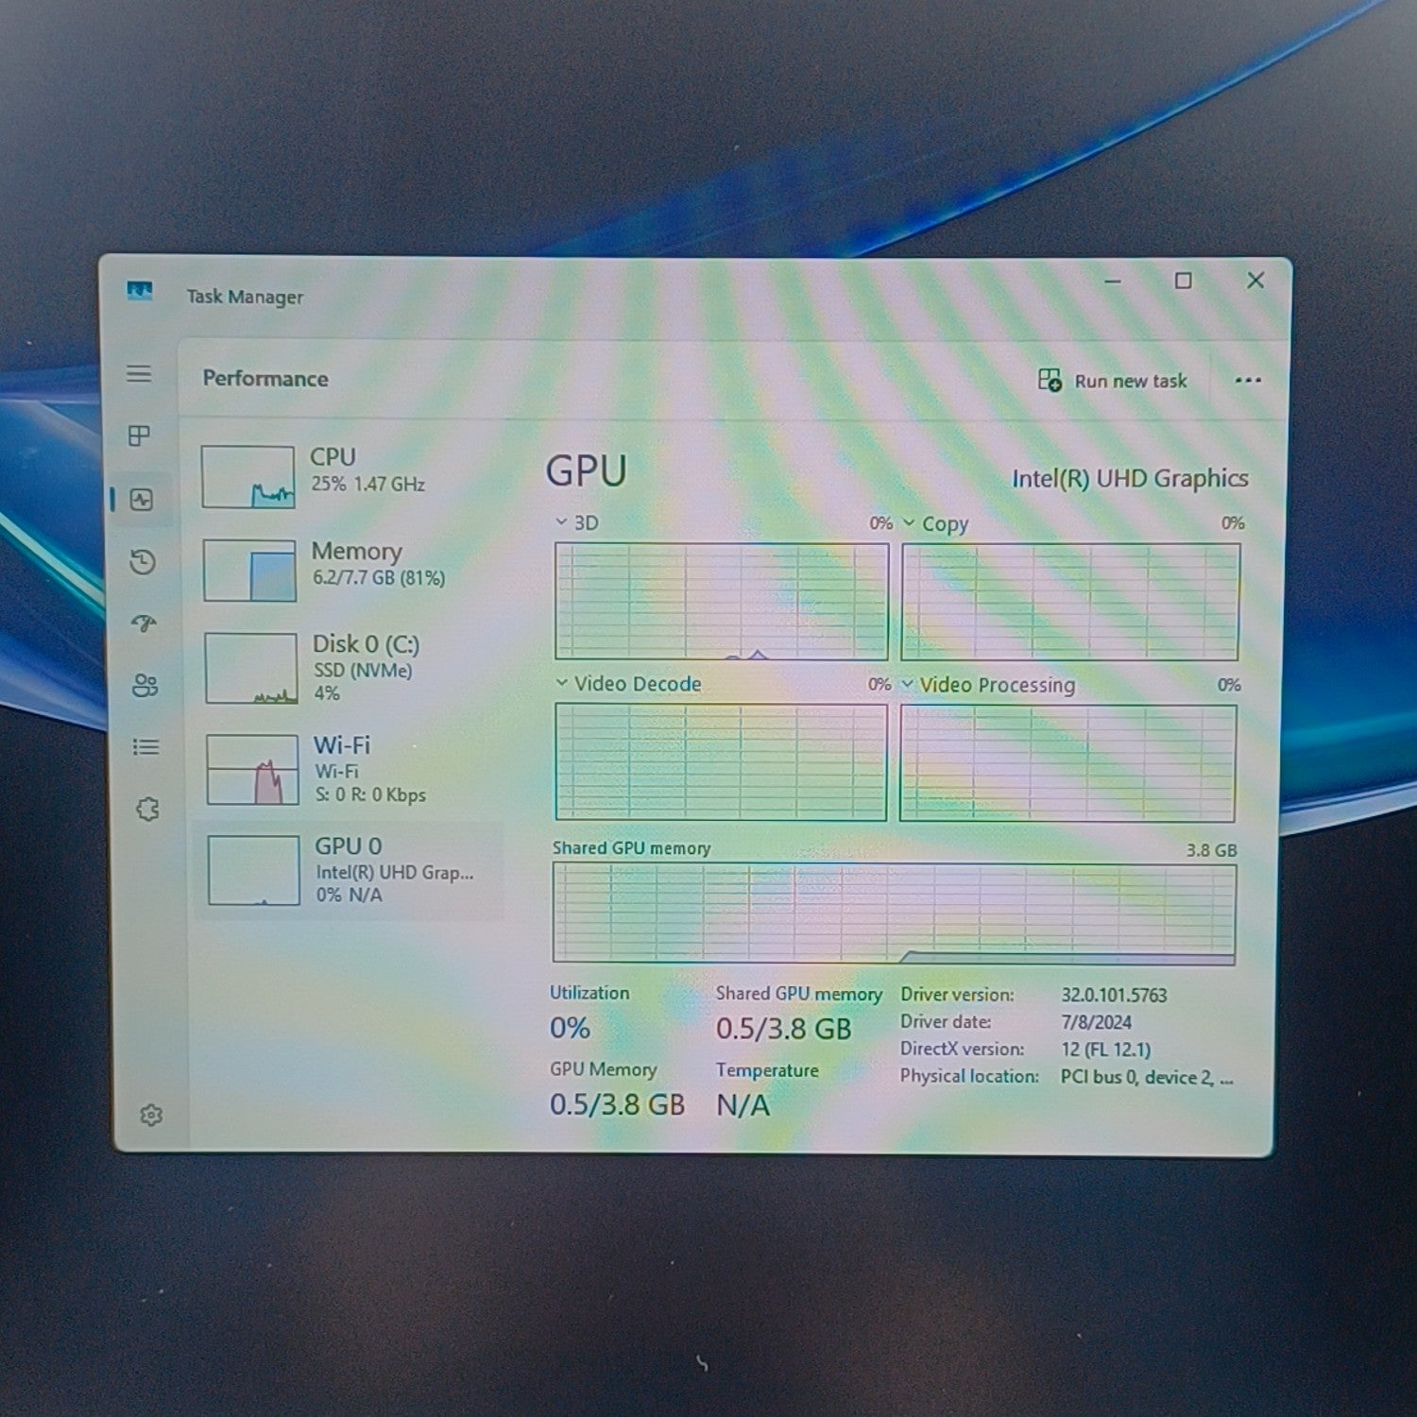1417x1417 pixels.
Task: Click driver date 7/8/2024
Action: [1096, 1022]
